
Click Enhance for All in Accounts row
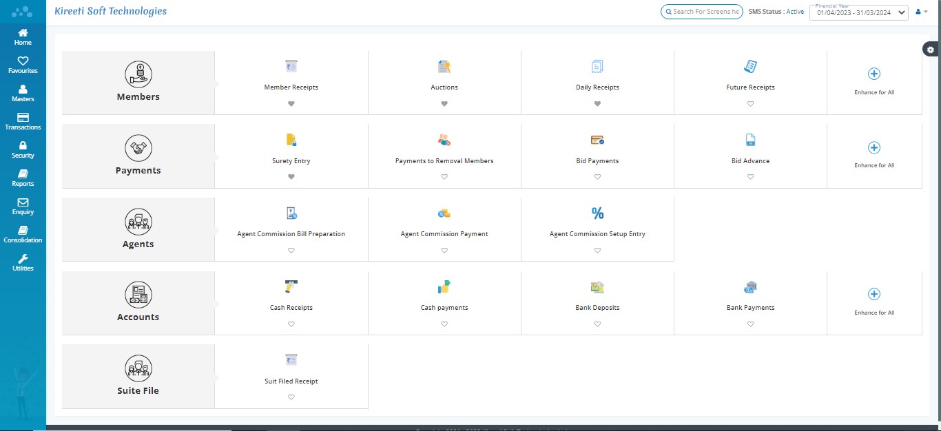(873, 295)
